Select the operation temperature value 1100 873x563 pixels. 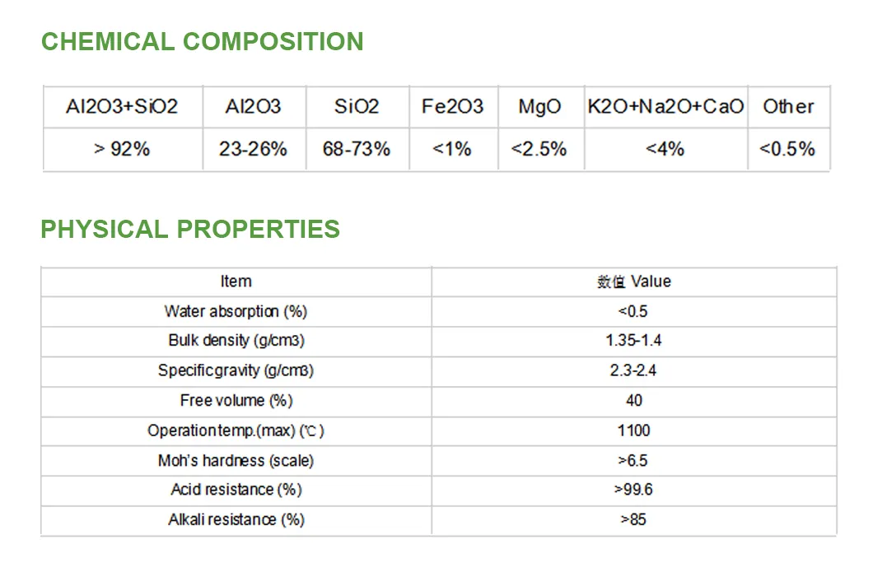(x=633, y=430)
